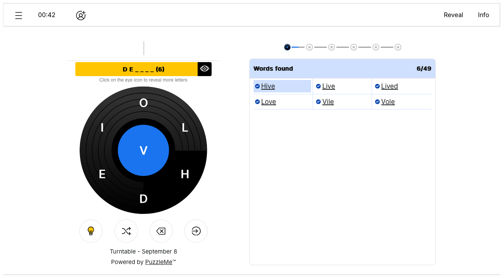Click the checkmark beside Hive
Screen dimensions: 504x278
click(257, 86)
